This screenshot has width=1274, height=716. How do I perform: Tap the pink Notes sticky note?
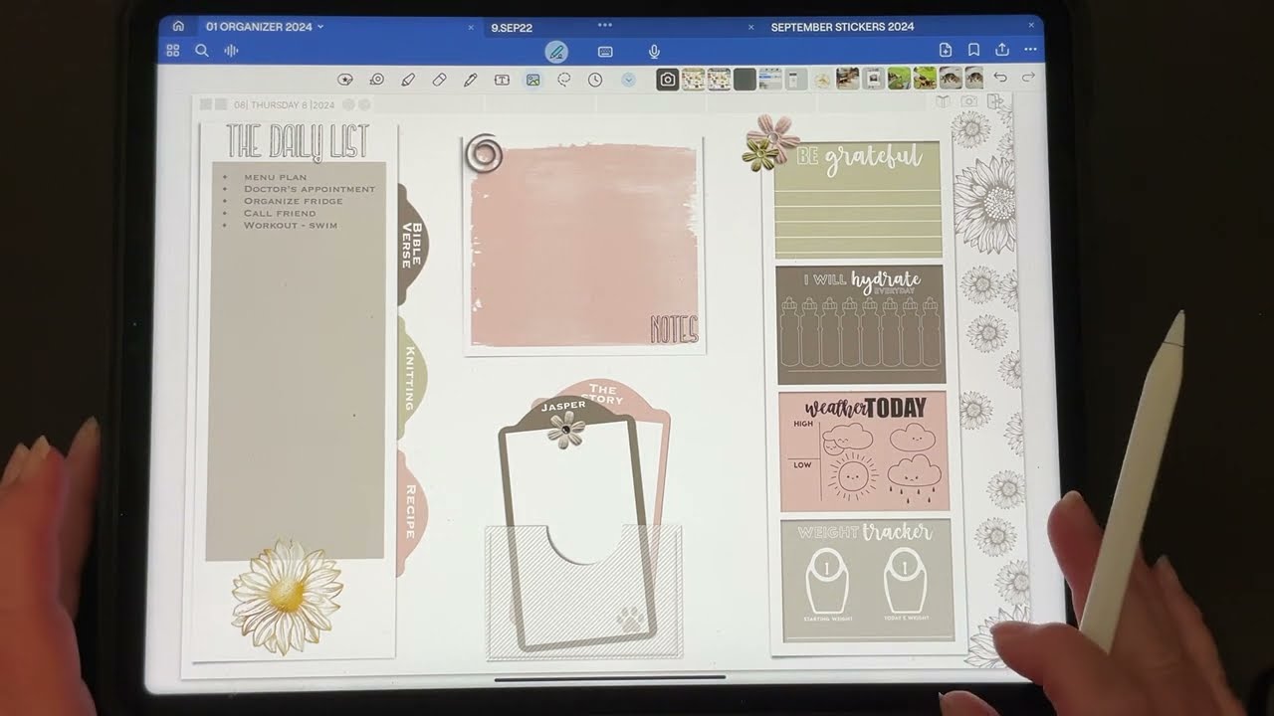pyautogui.click(x=585, y=247)
